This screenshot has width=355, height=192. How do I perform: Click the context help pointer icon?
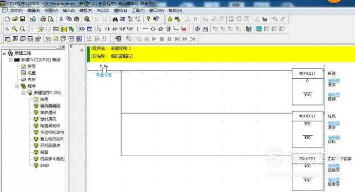156,19
